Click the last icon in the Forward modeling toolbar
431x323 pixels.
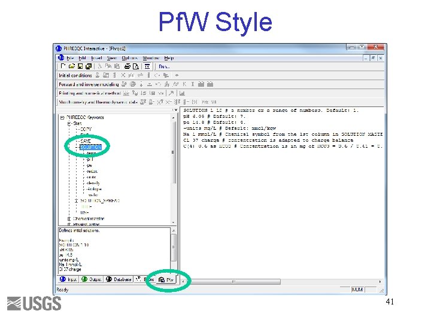tap(210, 84)
